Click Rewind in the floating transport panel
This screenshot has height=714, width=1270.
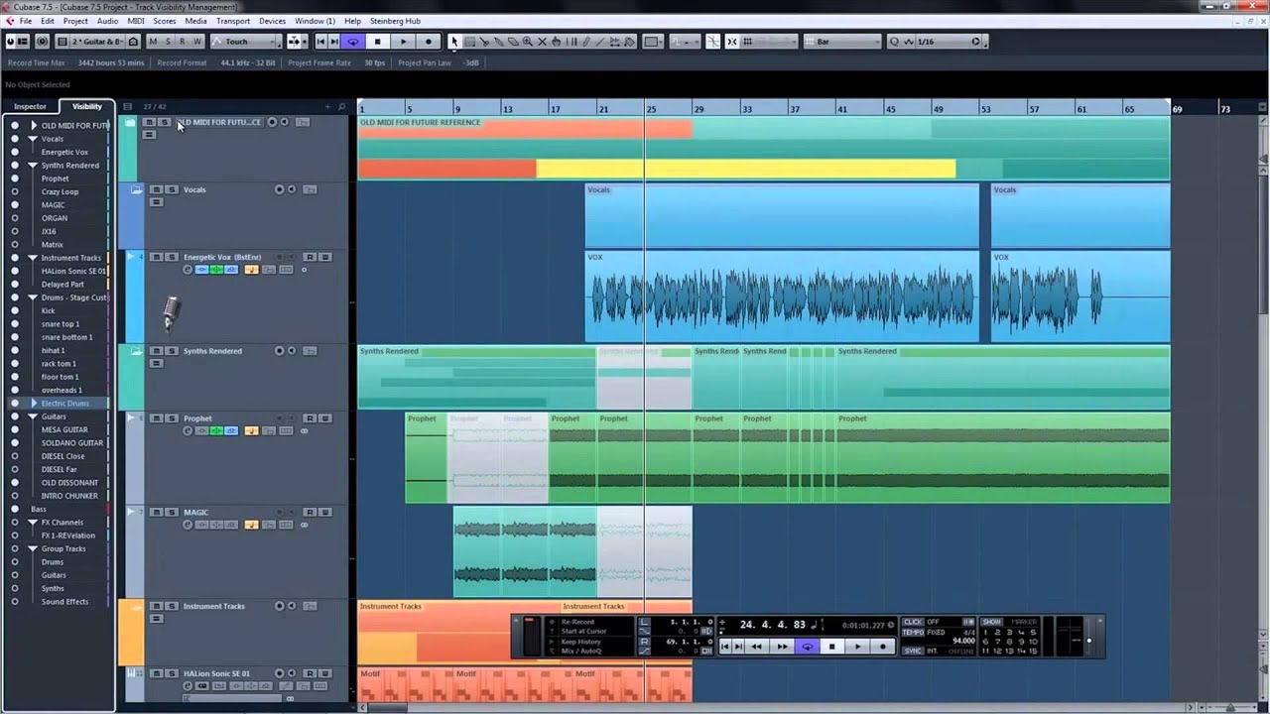point(756,646)
